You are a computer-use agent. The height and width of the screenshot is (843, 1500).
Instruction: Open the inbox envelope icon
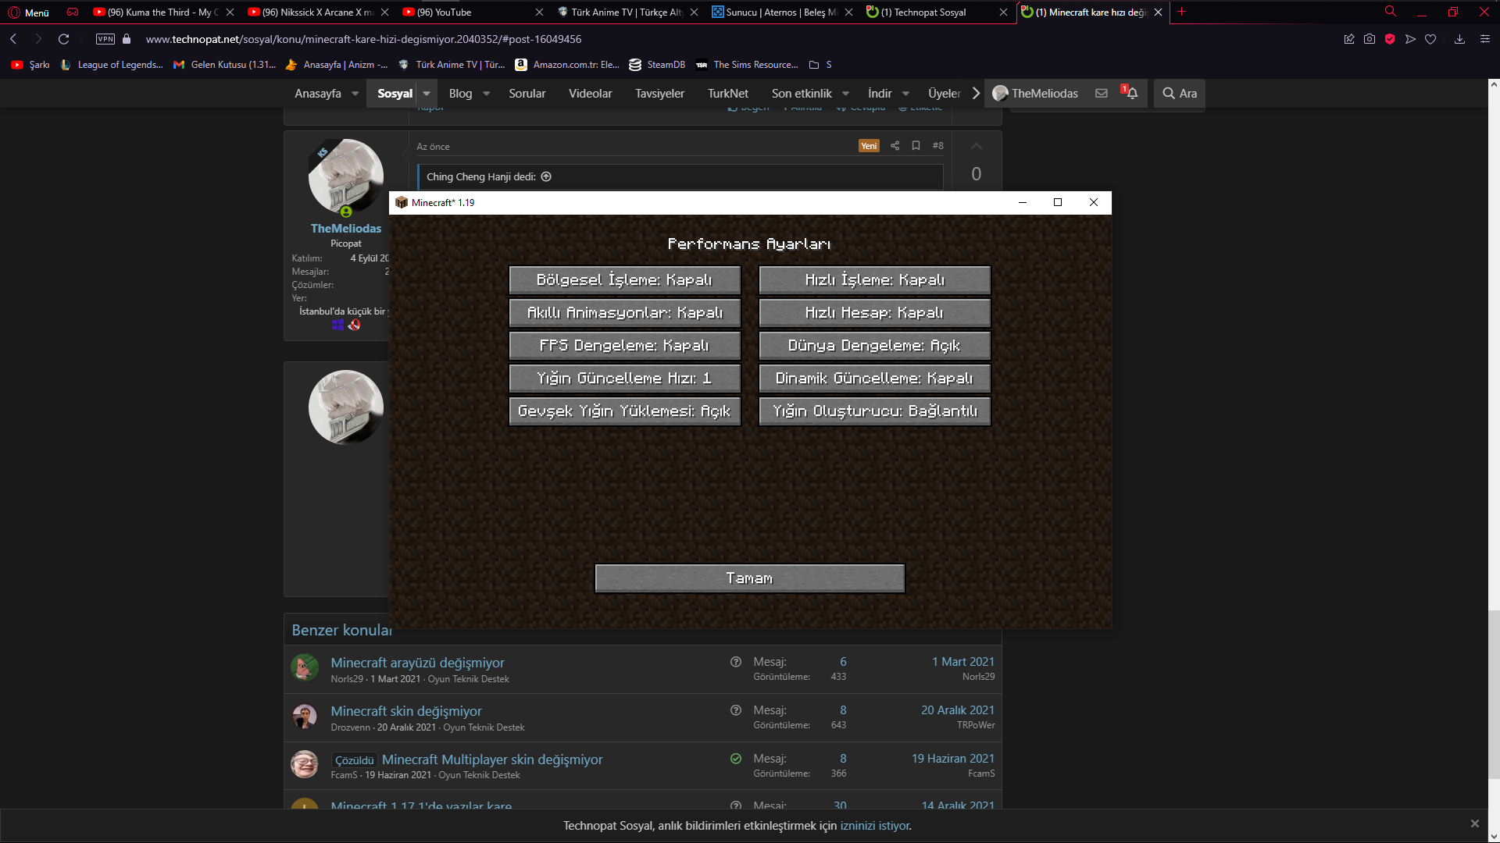(x=1101, y=93)
